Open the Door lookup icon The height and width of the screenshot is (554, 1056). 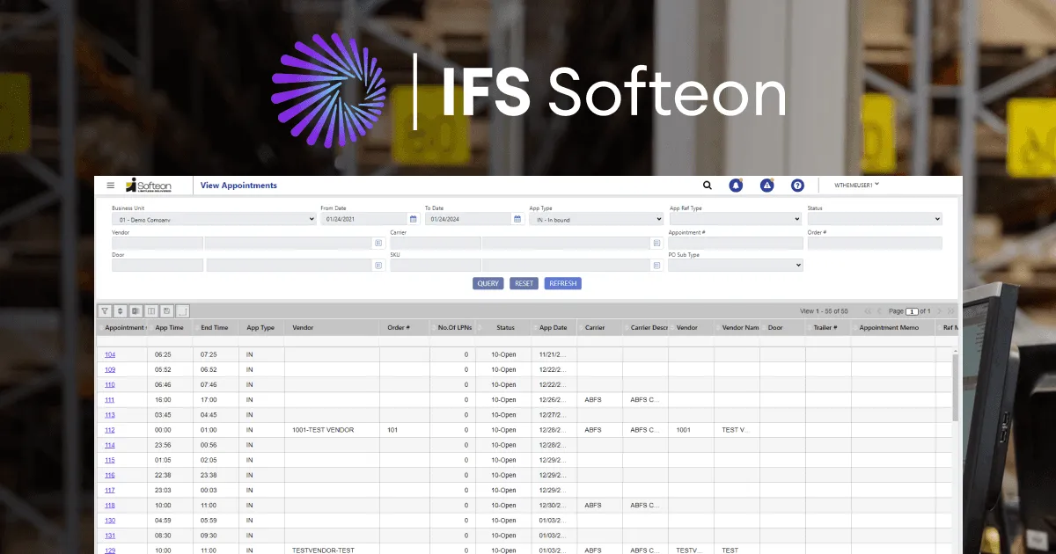point(378,265)
